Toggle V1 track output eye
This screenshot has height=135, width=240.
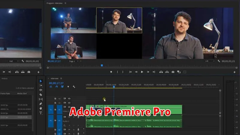pos(69,107)
